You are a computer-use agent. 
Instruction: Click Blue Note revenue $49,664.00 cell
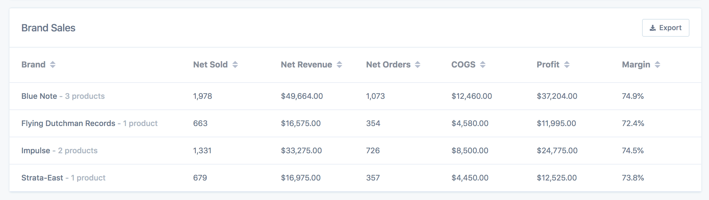tap(302, 96)
